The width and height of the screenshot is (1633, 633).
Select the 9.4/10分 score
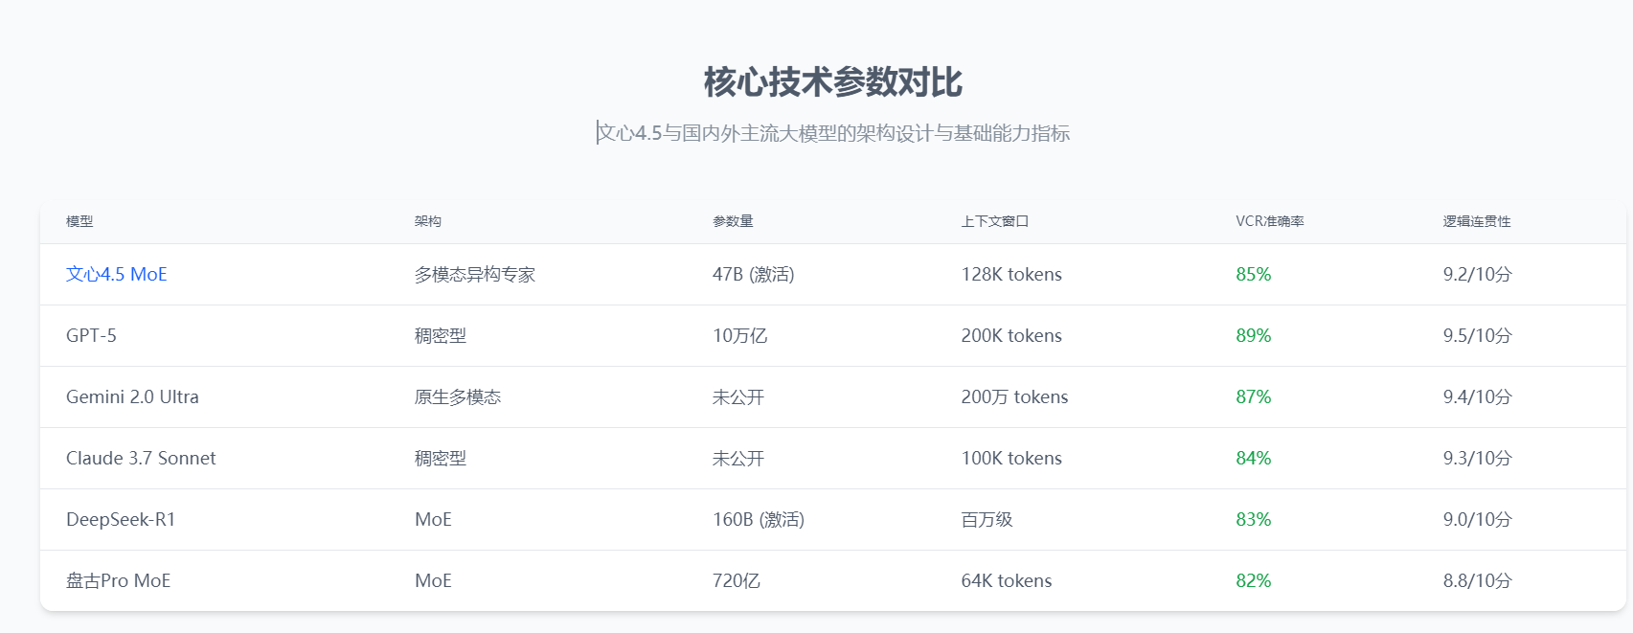click(1478, 396)
